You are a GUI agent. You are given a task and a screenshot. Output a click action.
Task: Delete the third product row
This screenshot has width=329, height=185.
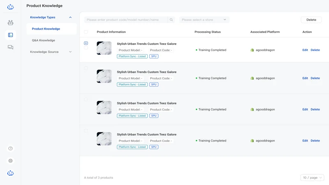tap(315, 109)
